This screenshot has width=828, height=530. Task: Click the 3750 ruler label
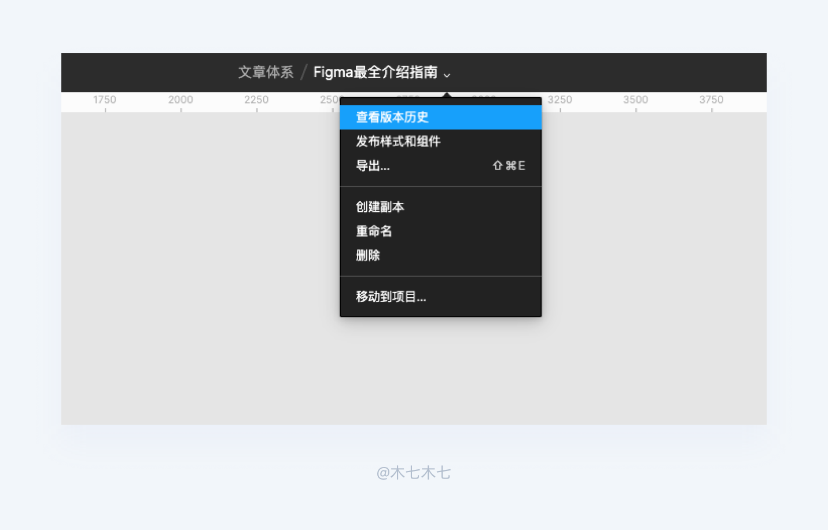pos(711,100)
